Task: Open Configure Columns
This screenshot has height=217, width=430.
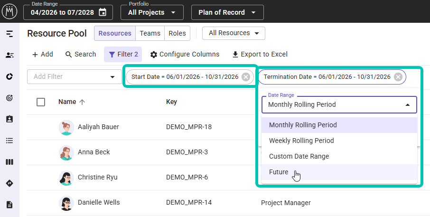Action: (x=185, y=54)
